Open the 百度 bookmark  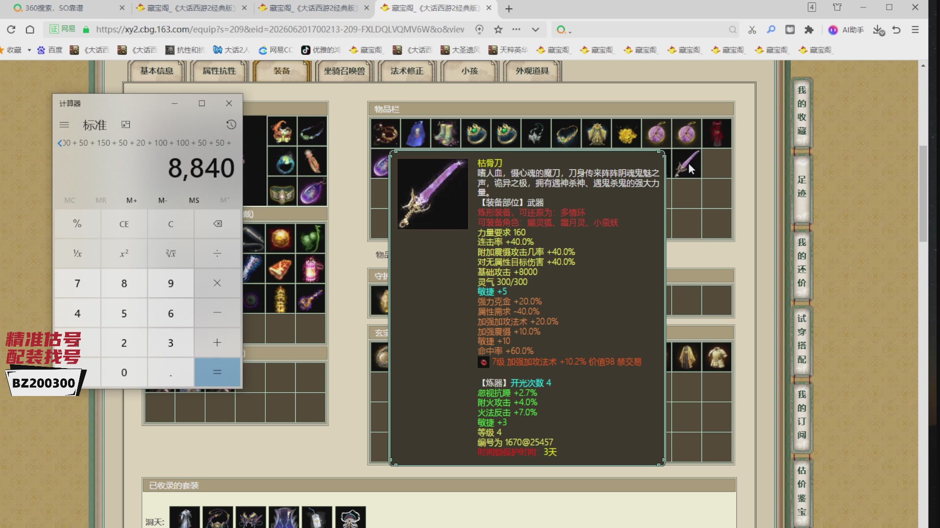pyautogui.click(x=50, y=50)
